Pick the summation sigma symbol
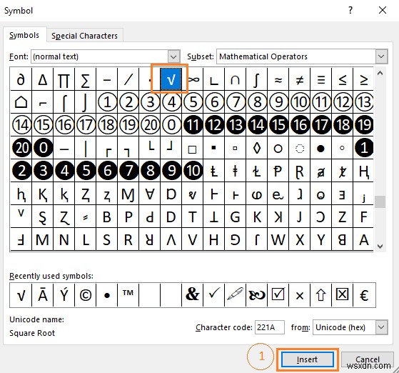 (86, 79)
